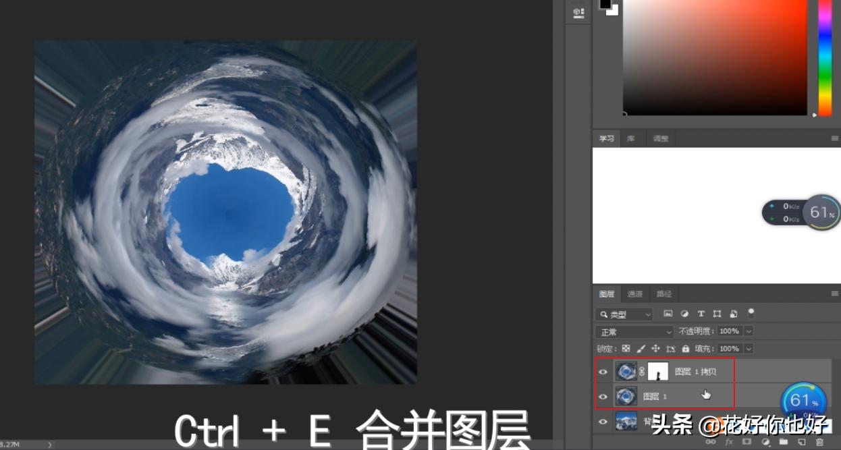The width and height of the screenshot is (841, 450).
Task: Switch to the 通道 channels tab
Action: click(x=634, y=293)
